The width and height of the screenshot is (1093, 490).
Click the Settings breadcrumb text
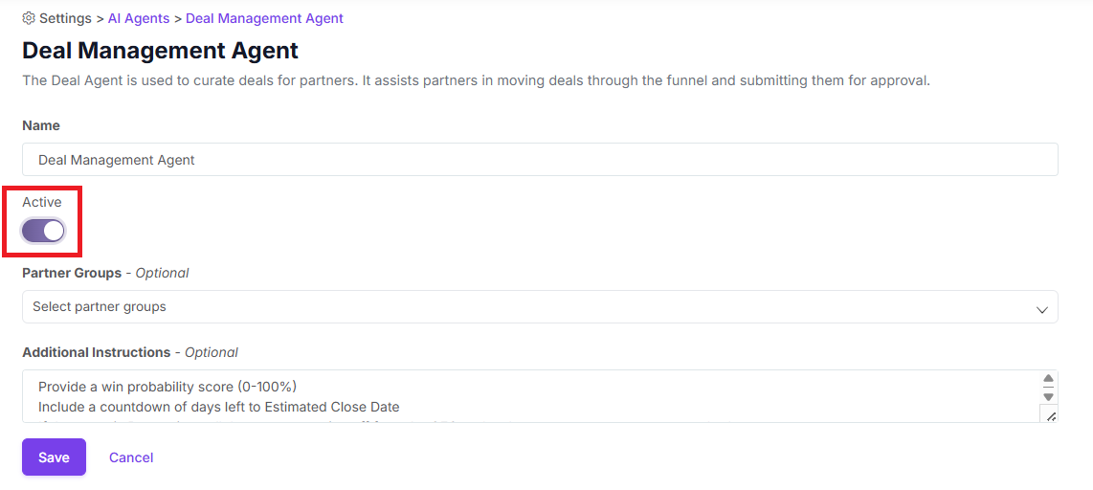coord(65,18)
